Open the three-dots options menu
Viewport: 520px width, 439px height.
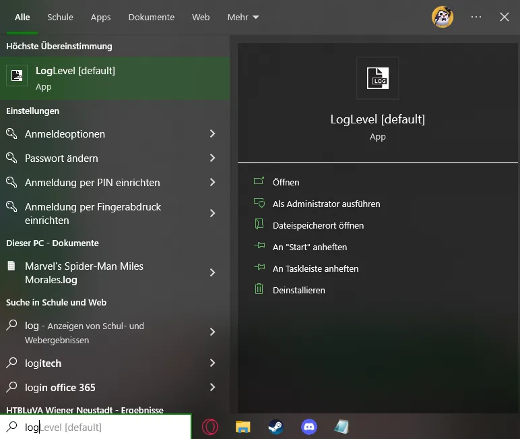[476, 18]
